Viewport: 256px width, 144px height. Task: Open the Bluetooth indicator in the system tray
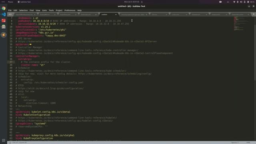coord(238,2)
